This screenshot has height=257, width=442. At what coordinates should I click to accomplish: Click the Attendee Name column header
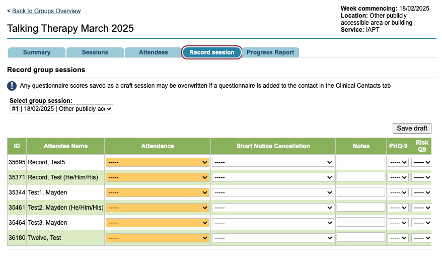pyautogui.click(x=65, y=146)
